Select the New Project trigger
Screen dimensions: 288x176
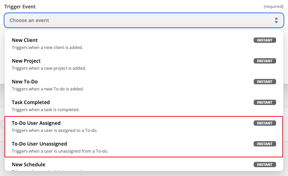pos(144,64)
